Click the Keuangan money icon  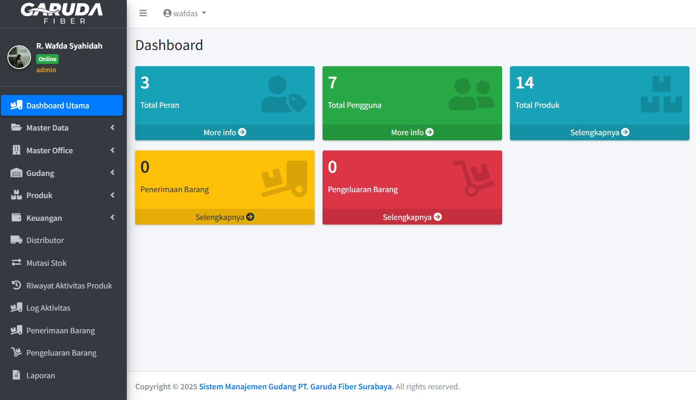tap(16, 218)
